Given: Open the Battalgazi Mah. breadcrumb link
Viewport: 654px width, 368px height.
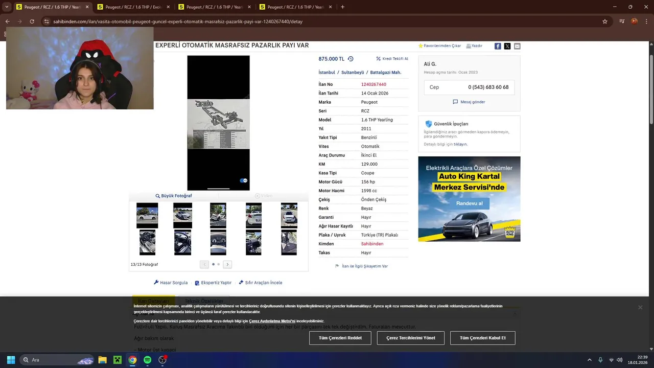Looking at the screenshot, I should click(x=386, y=73).
